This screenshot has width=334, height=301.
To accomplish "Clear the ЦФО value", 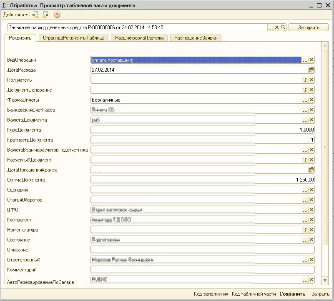I will coord(311,210).
